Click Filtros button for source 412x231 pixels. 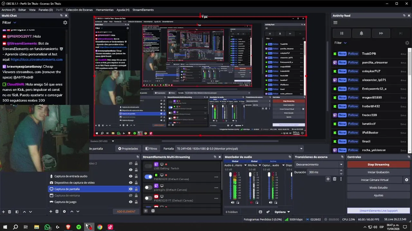click(x=151, y=149)
